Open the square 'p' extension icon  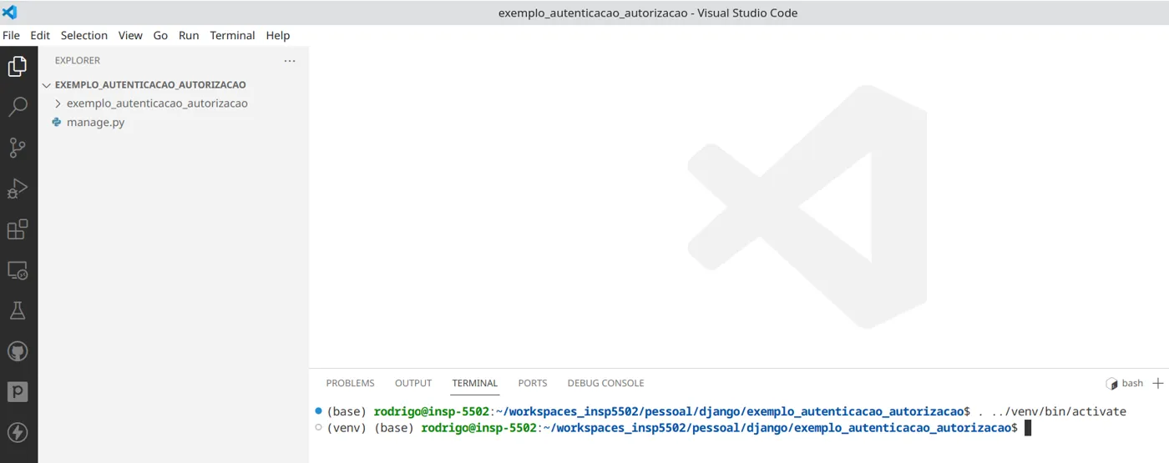[18, 391]
